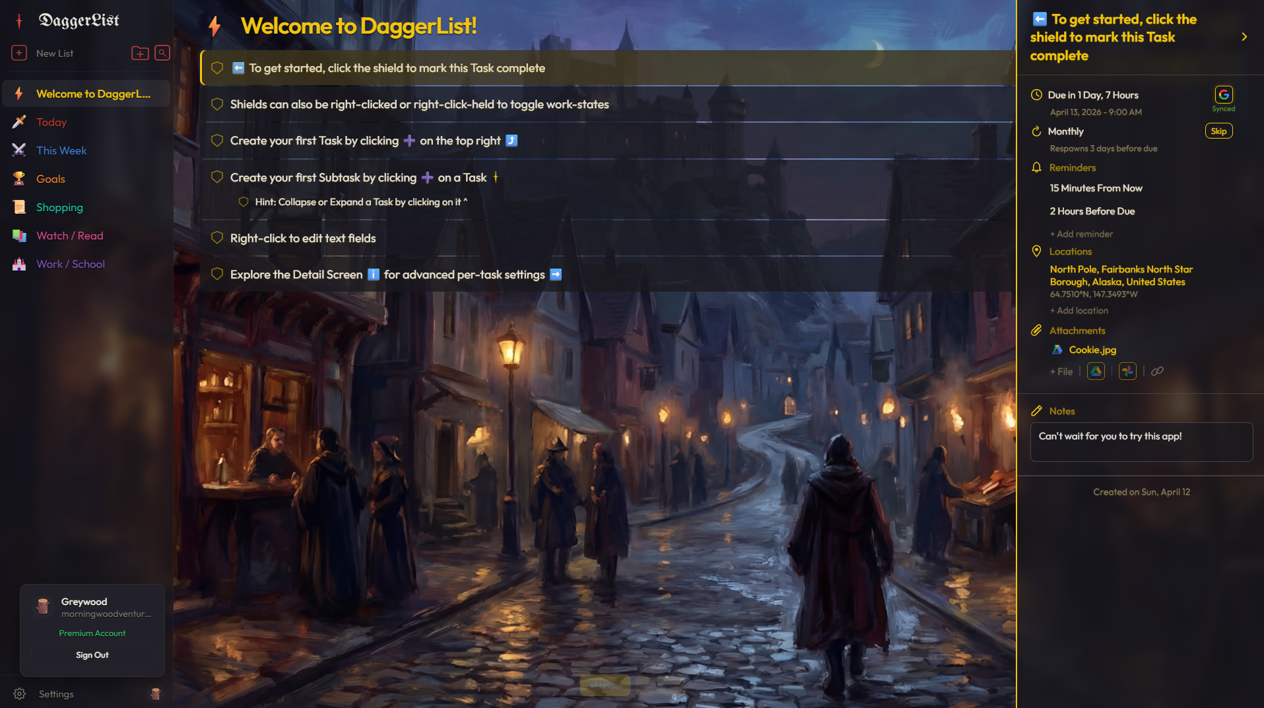Mark the 'To get started' task shield complete
The image size is (1264, 708).
point(217,68)
